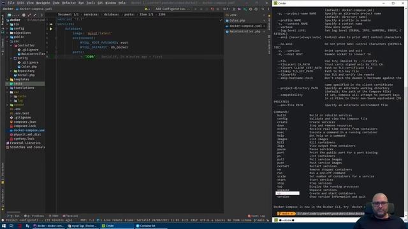Expand the config folder

[x=8, y=28]
